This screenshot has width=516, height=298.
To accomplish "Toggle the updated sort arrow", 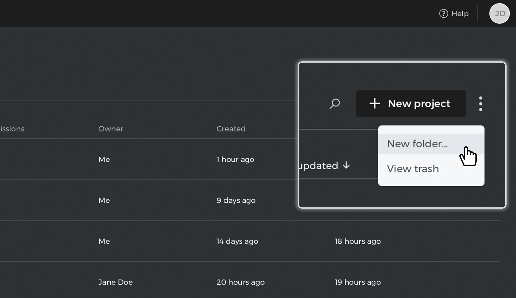I will click(346, 165).
